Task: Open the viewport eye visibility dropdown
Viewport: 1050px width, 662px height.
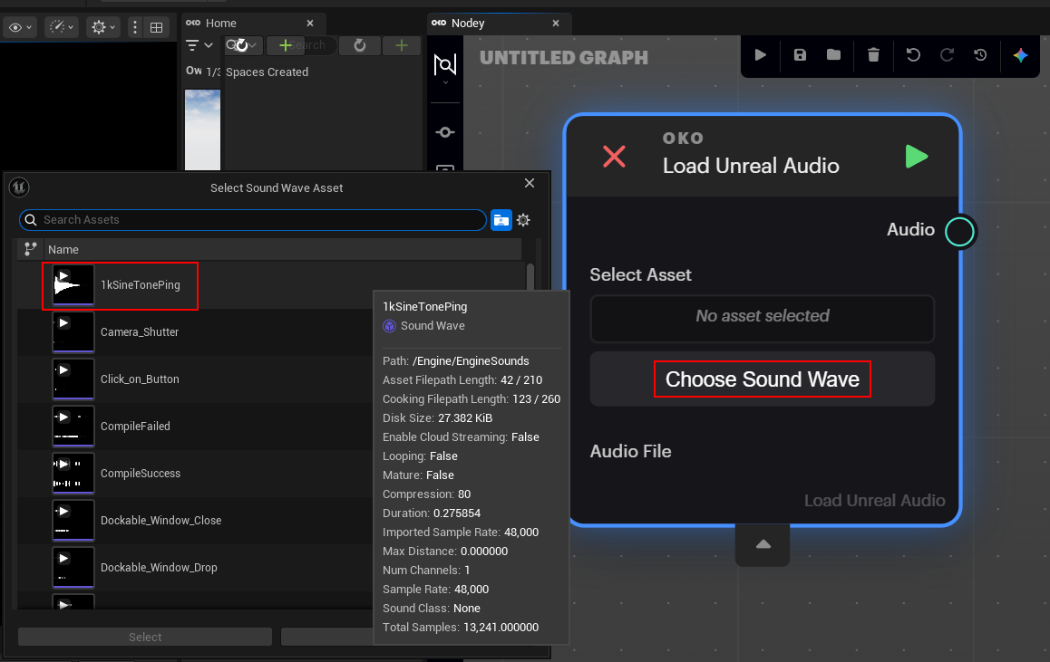Action: (x=20, y=27)
